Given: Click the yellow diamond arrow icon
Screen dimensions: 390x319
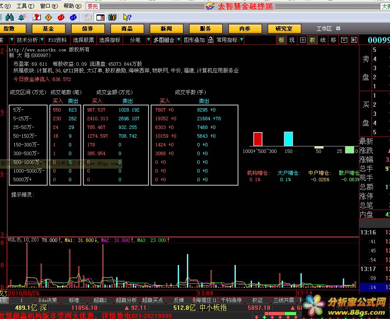Looking at the screenshot, I should coord(48,17).
